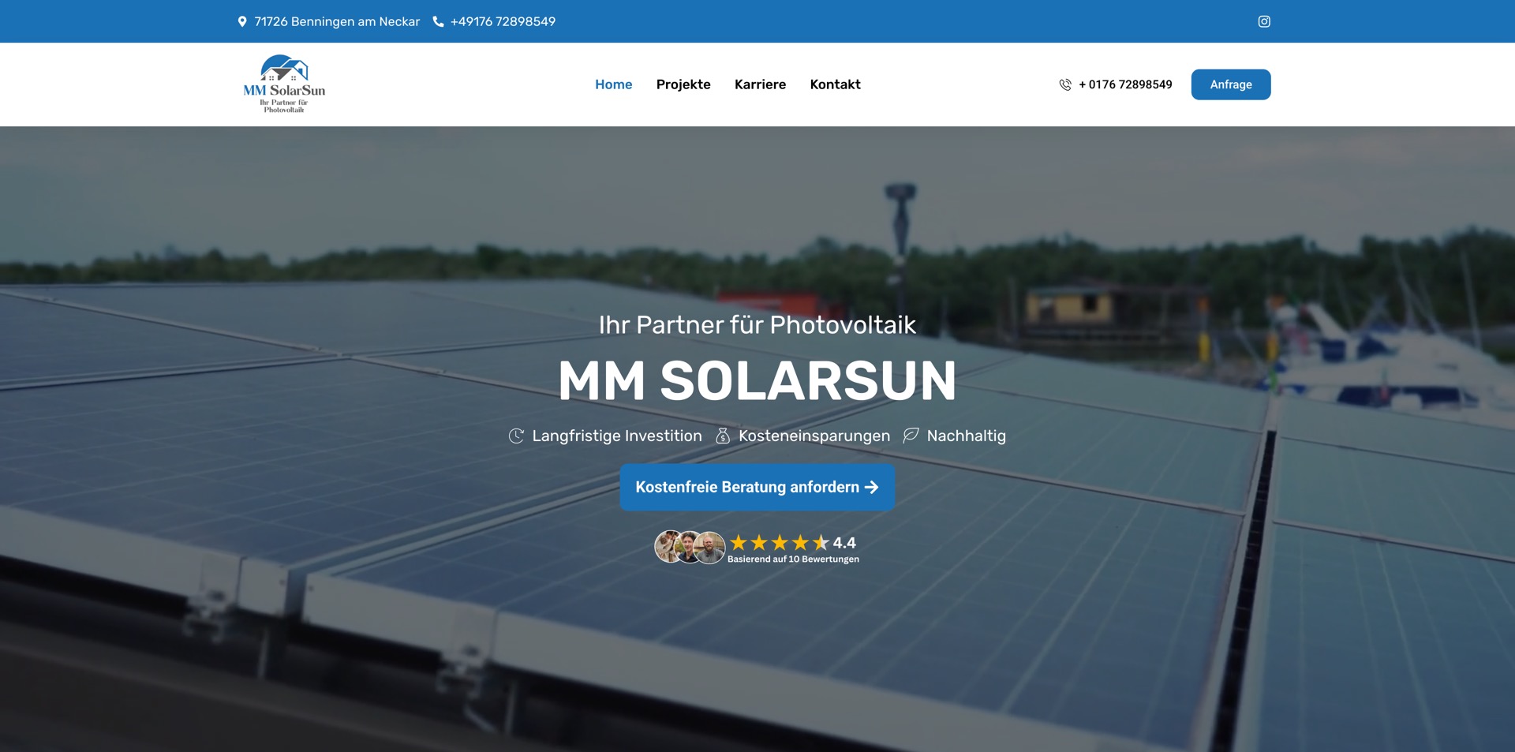The width and height of the screenshot is (1515, 752).
Task: Open the Instagram icon link
Action: tap(1263, 21)
